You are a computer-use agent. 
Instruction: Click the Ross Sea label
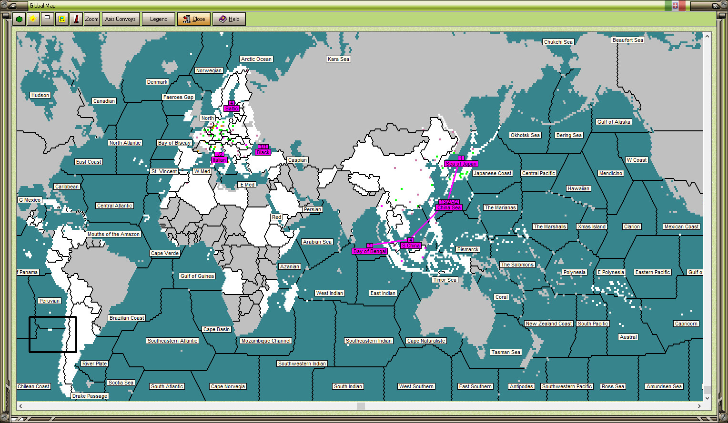[613, 386]
